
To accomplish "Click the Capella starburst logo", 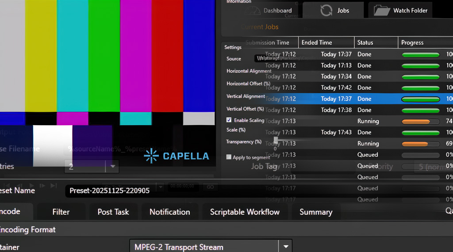I will pyautogui.click(x=151, y=156).
